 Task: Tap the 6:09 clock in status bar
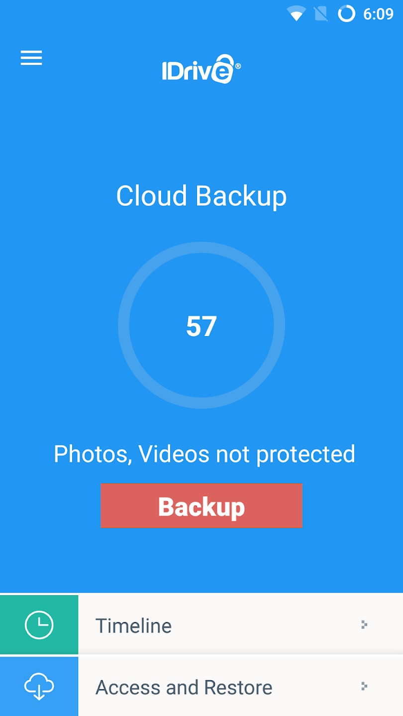[378, 14]
